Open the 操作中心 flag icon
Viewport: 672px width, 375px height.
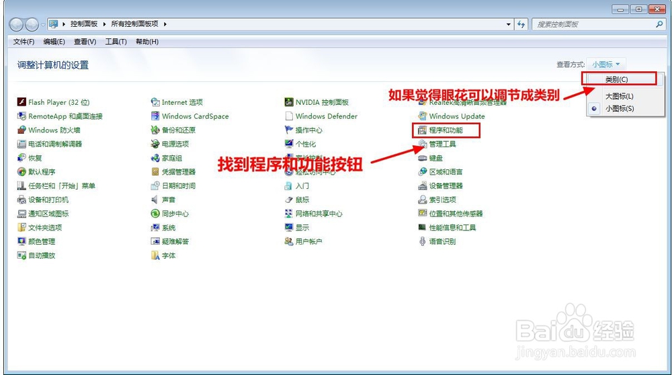(289, 130)
